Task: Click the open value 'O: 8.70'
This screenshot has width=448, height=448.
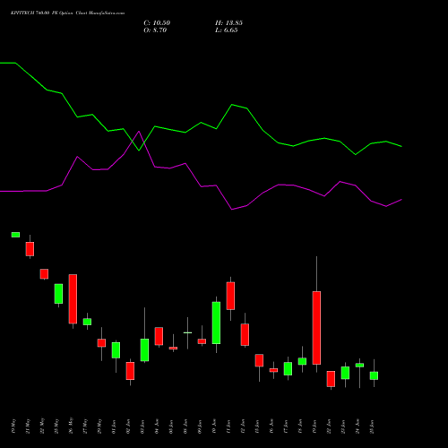Action: pos(155,30)
